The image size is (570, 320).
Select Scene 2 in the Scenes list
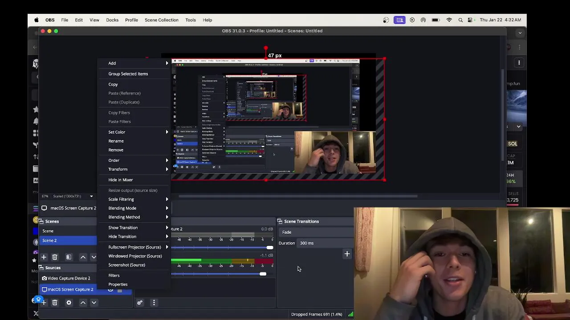(68, 240)
